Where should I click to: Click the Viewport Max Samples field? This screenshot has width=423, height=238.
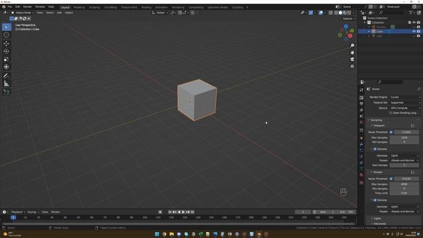click(404, 138)
